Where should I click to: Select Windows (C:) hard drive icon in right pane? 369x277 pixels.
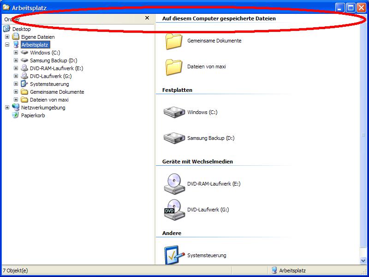[x=174, y=112]
